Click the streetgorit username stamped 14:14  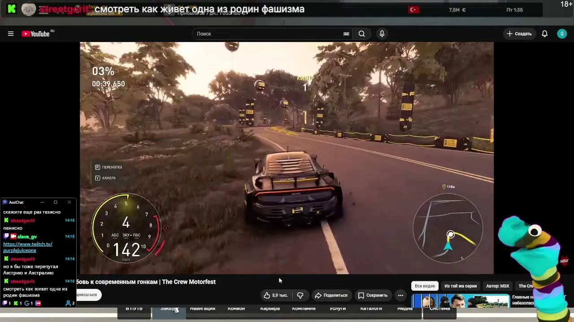tap(22, 259)
